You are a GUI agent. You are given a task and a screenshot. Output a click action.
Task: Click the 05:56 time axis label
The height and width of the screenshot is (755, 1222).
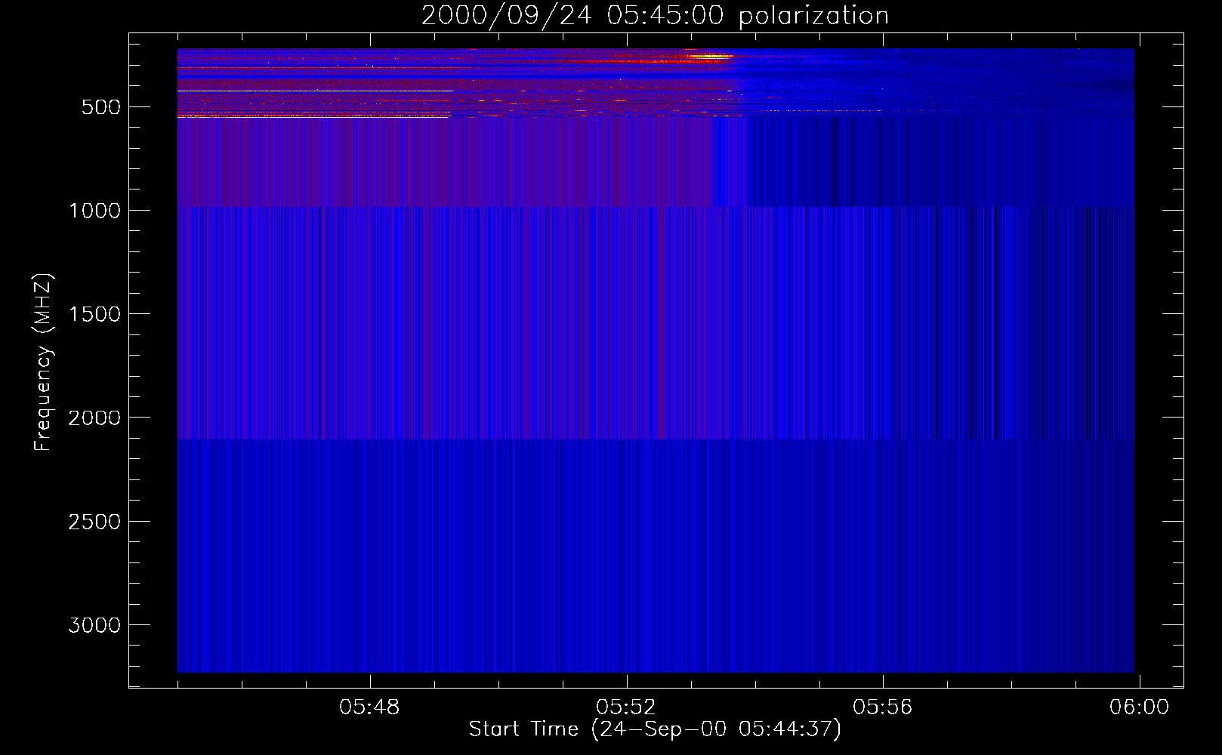(x=883, y=707)
